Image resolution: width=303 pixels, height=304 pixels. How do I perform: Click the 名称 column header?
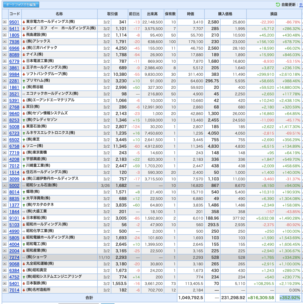click(59, 14)
